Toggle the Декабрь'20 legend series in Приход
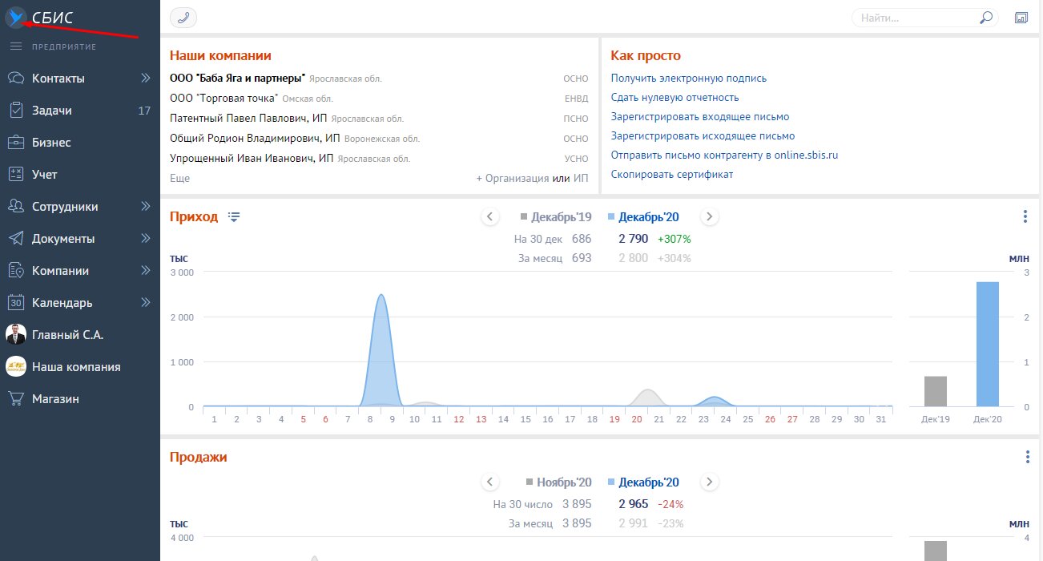This screenshot has height=561, width=1043. [643, 216]
